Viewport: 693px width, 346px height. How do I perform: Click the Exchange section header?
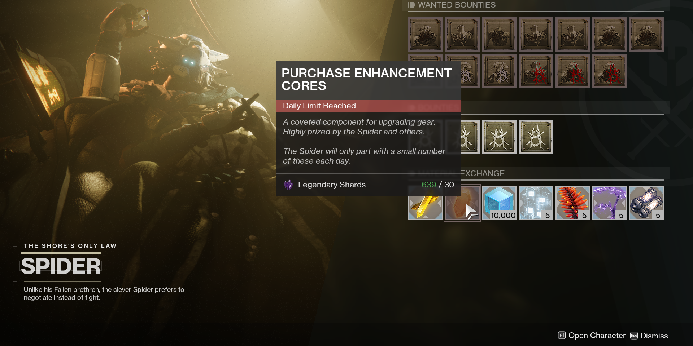[482, 173]
